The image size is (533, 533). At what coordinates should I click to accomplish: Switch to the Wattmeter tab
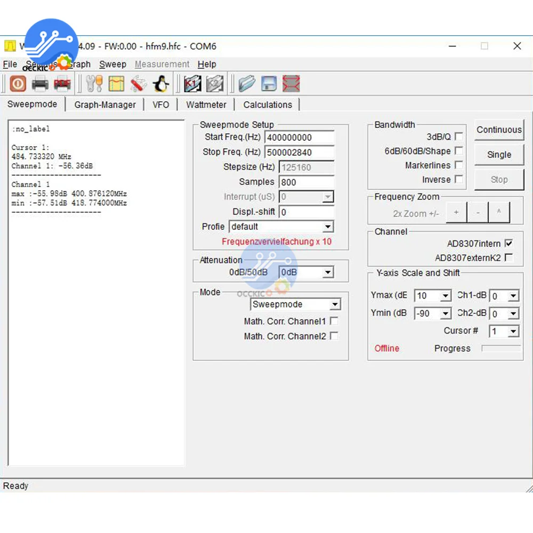pos(206,104)
